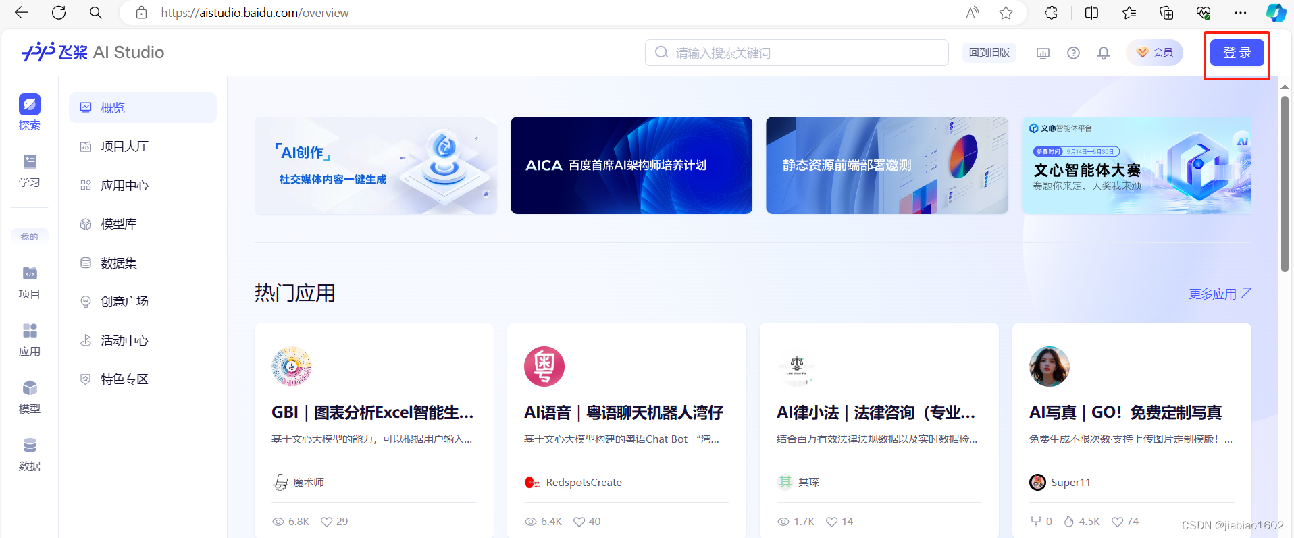Open 创意广场 menu item
Screen dimensions: 1294x538
click(143, 302)
